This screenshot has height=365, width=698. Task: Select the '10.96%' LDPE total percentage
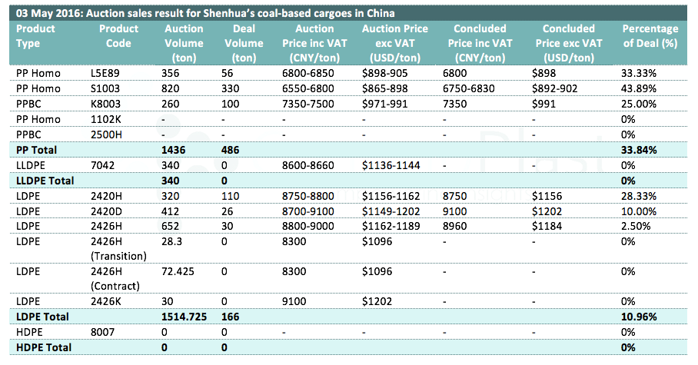(x=639, y=317)
